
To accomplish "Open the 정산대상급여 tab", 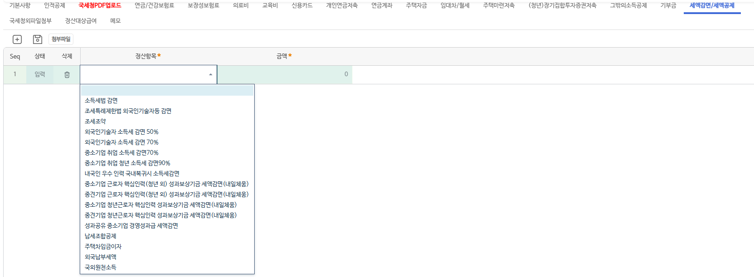I will 81,21.
